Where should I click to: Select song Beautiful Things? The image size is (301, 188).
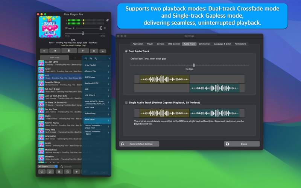pos(60,83)
